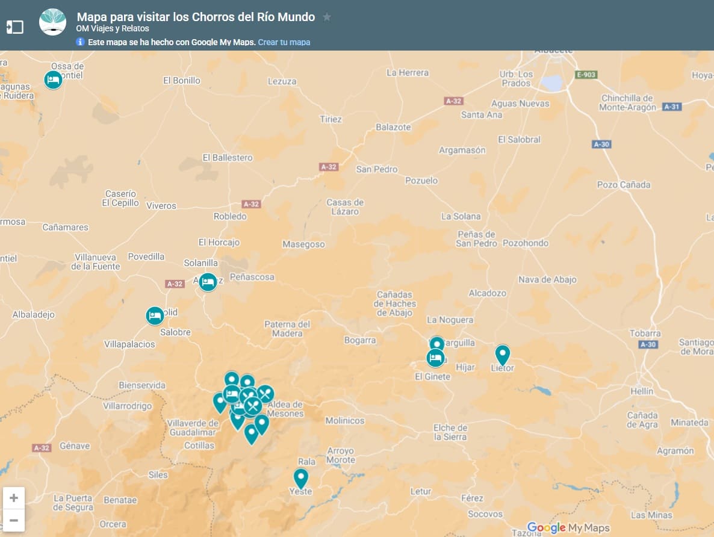
Task: Click the Google My Maps logo
Action: point(568,527)
